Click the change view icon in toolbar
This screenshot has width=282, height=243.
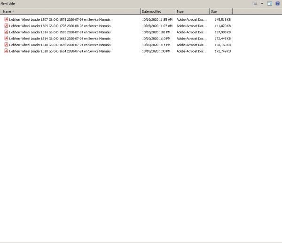coord(255,3)
